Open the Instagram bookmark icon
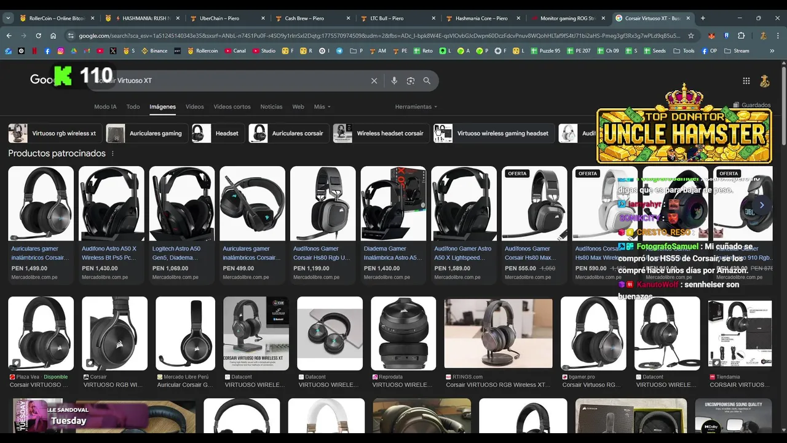The width and height of the screenshot is (787, 443). point(60,51)
